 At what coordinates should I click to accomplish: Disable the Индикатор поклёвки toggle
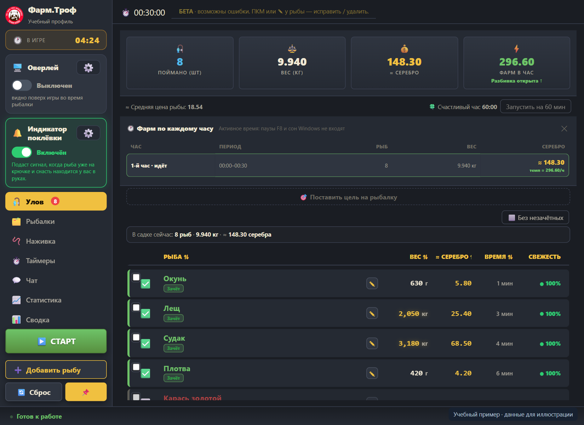coord(22,152)
